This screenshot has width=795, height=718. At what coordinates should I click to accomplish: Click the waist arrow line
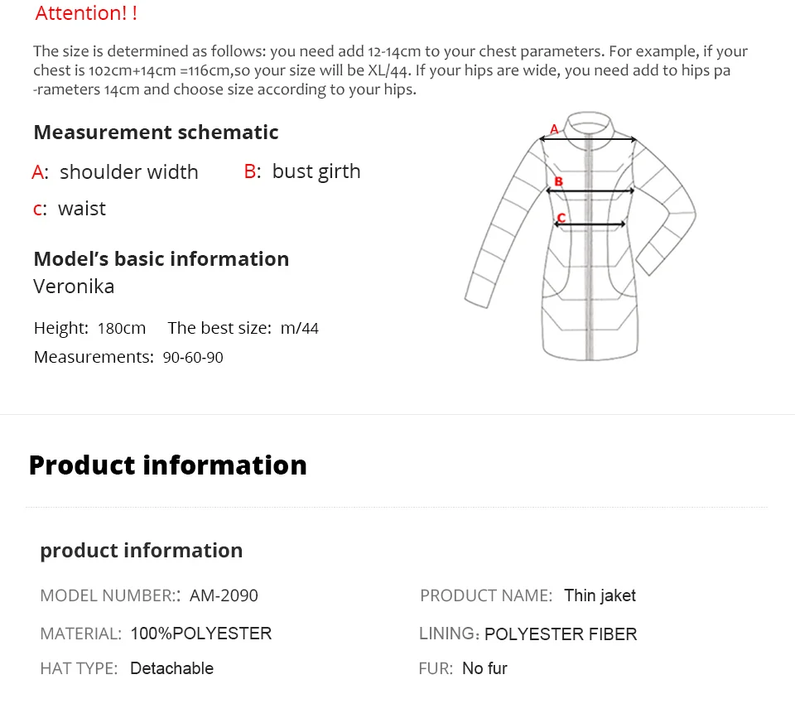pyautogui.click(x=590, y=224)
